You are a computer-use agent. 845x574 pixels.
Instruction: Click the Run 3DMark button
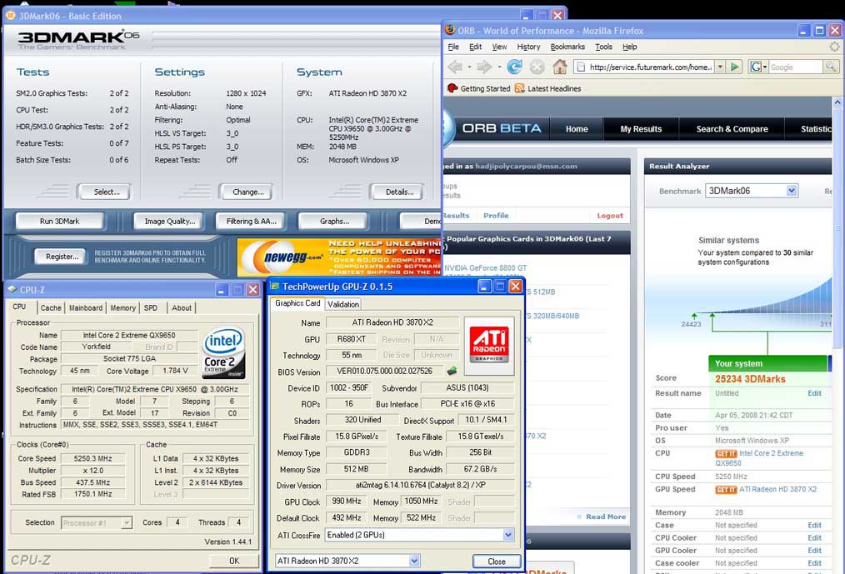pos(59,221)
